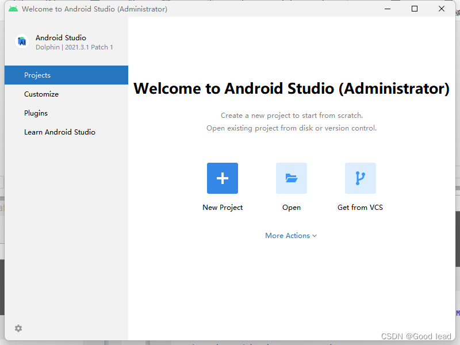Viewport: 460px width, 345px height.
Task: Select the Projects tab
Action: coord(66,75)
